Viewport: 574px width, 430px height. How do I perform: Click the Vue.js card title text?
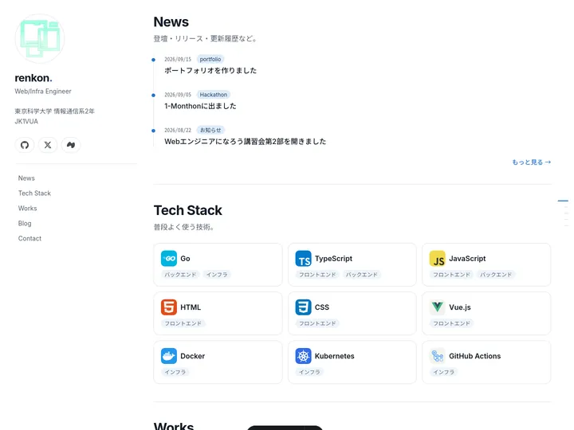(x=460, y=307)
